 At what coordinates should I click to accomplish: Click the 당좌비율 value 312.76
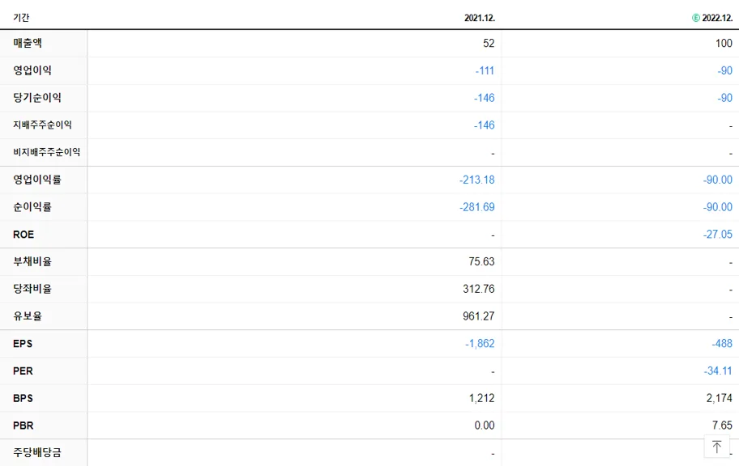coord(479,289)
